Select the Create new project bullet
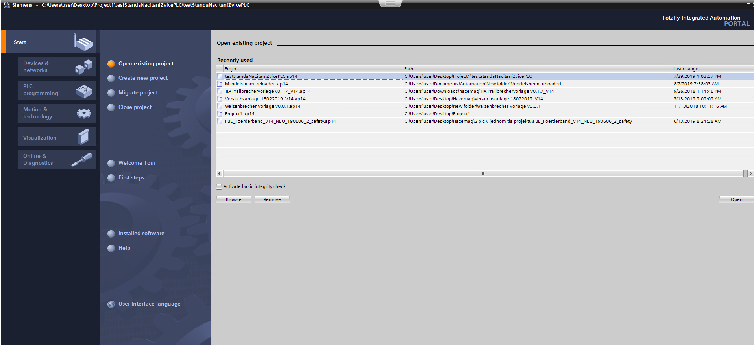Image resolution: width=754 pixels, height=345 pixels. 111,78
